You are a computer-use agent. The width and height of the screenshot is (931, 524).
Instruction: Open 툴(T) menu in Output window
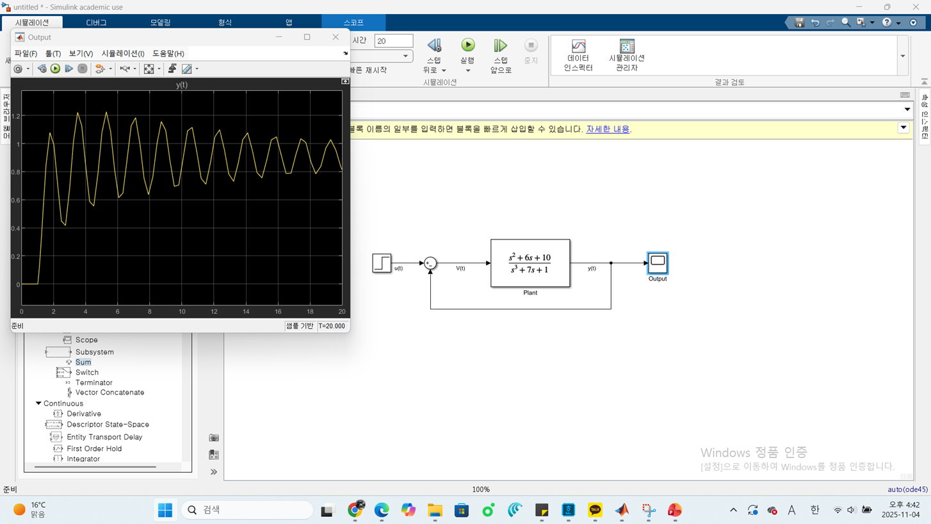point(53,54)
